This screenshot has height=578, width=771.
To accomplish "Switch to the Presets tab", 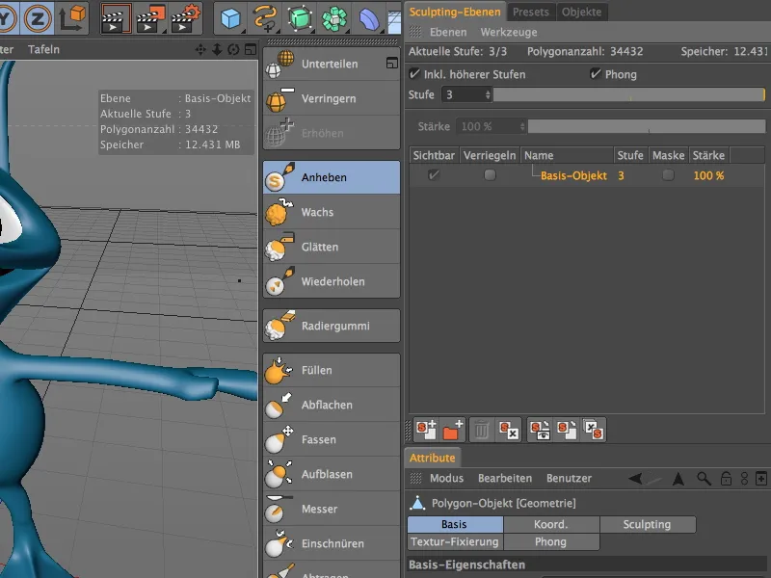I will [x=531, y=12].
